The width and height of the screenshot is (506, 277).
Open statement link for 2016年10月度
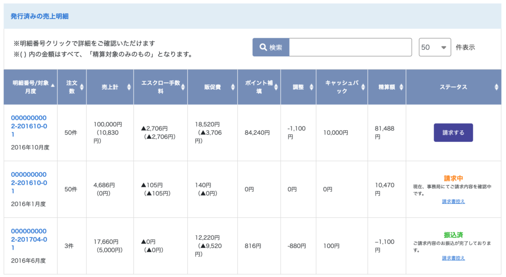[x=29, y=126]
